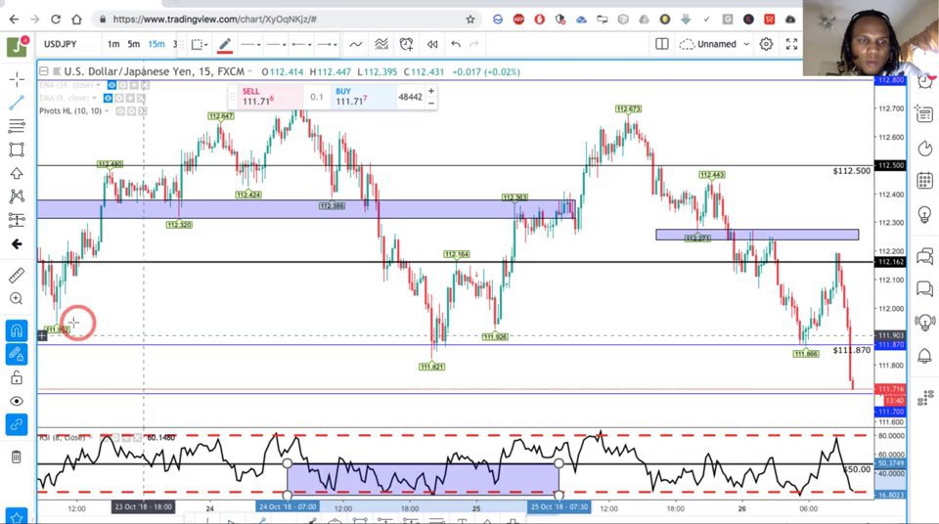This screenshot has width=939, height=524.
Task: Select the zoom in magnifier tool
Action: point(17,298)
